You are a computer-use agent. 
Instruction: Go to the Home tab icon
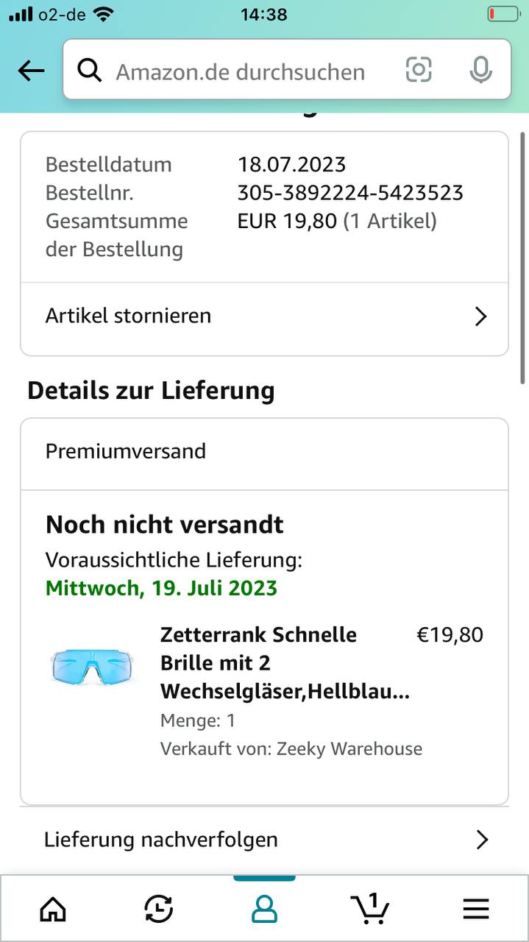(52, 910)
